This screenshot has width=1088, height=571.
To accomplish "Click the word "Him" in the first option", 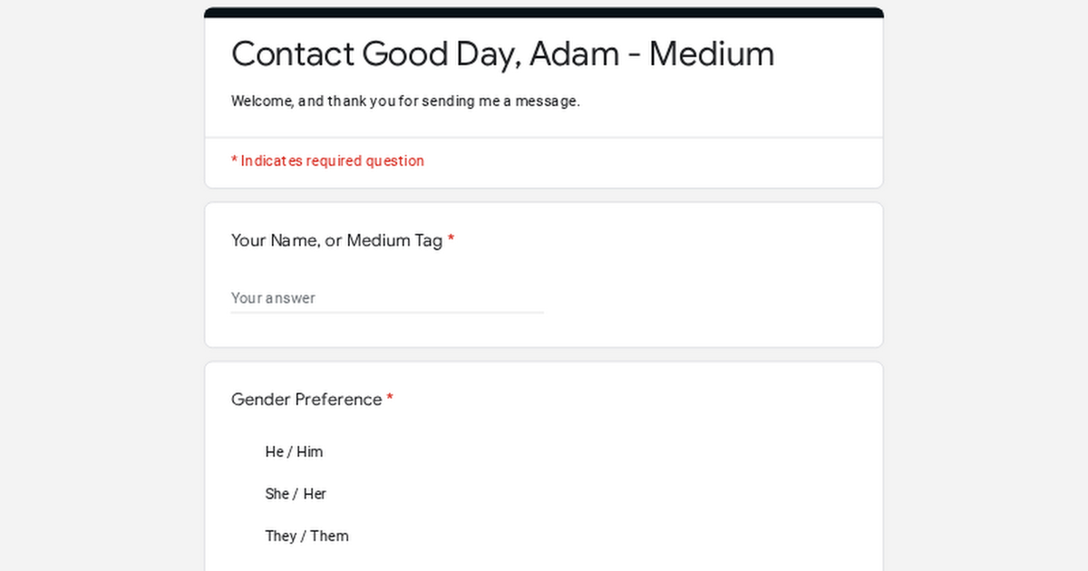I will click(x=310, y=451).
